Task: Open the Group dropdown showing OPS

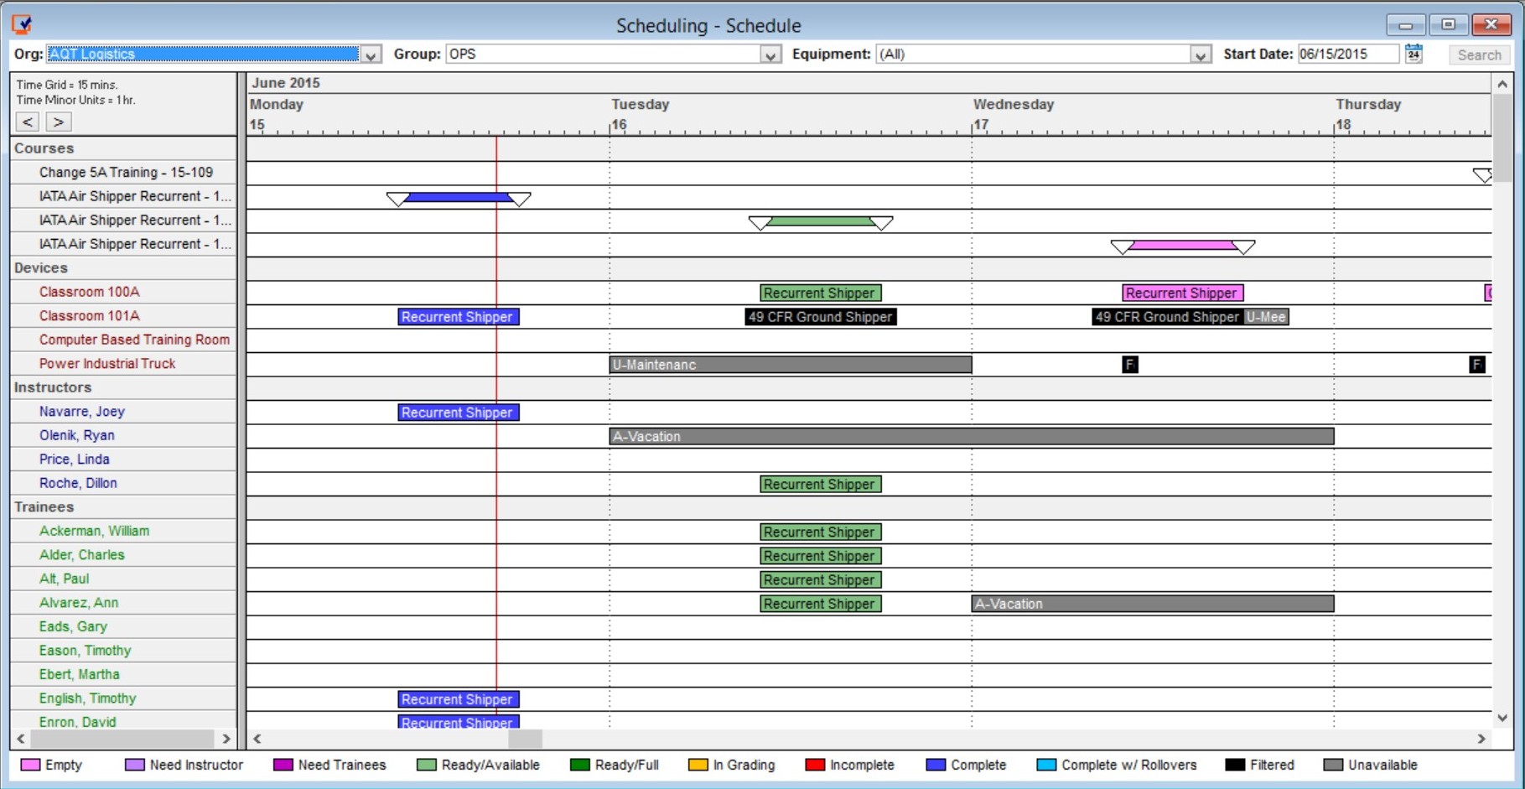Action: 770,54
